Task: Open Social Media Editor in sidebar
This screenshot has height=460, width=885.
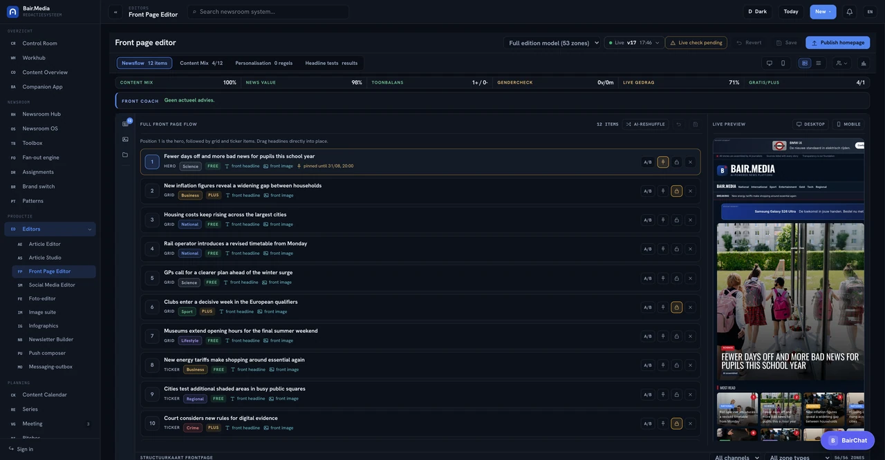Action: tap(53, 285)
